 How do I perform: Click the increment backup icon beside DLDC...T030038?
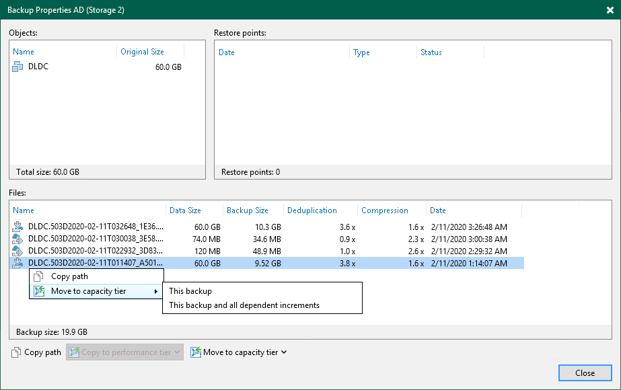coord(17,239)
